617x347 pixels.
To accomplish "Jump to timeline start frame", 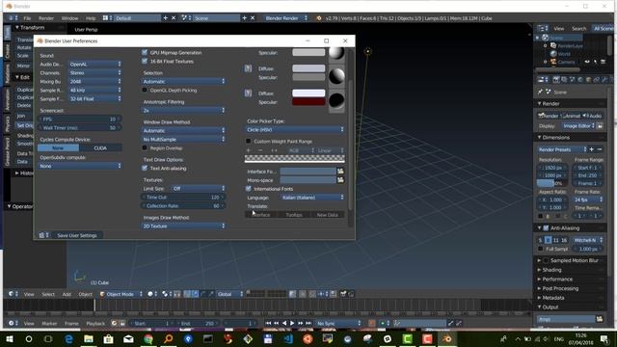I will click(268, 324).
